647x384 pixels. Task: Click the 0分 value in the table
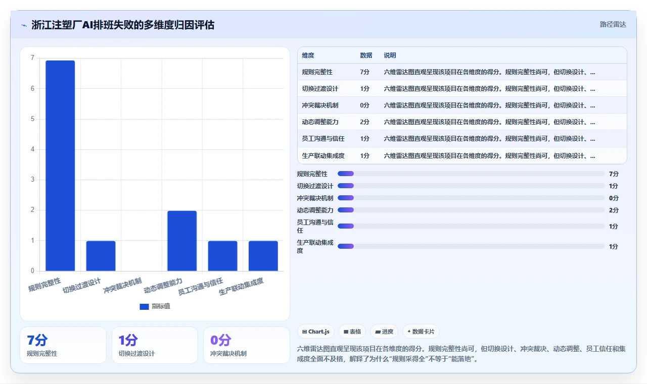365,105
